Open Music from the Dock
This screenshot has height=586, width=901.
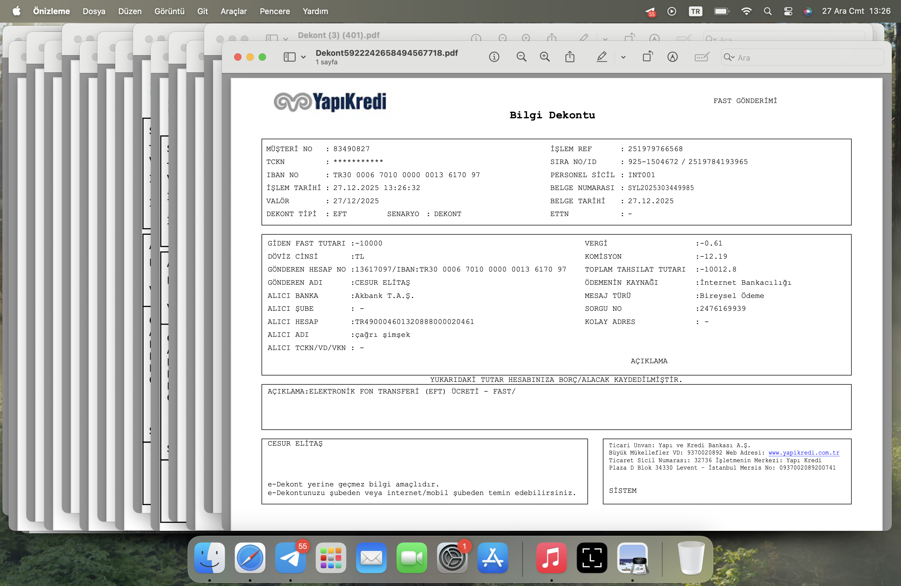pos(552,557)
